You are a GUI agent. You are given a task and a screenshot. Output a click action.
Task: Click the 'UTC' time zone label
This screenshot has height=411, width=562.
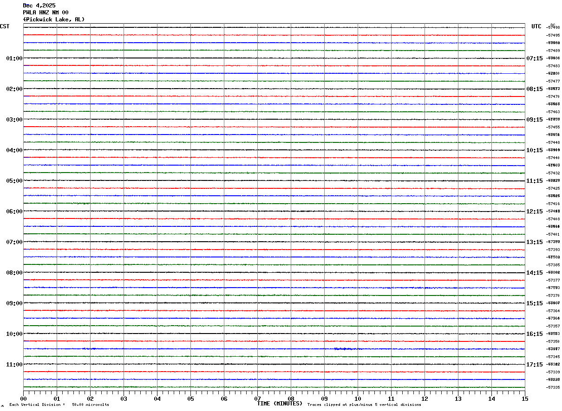point(536,26)
